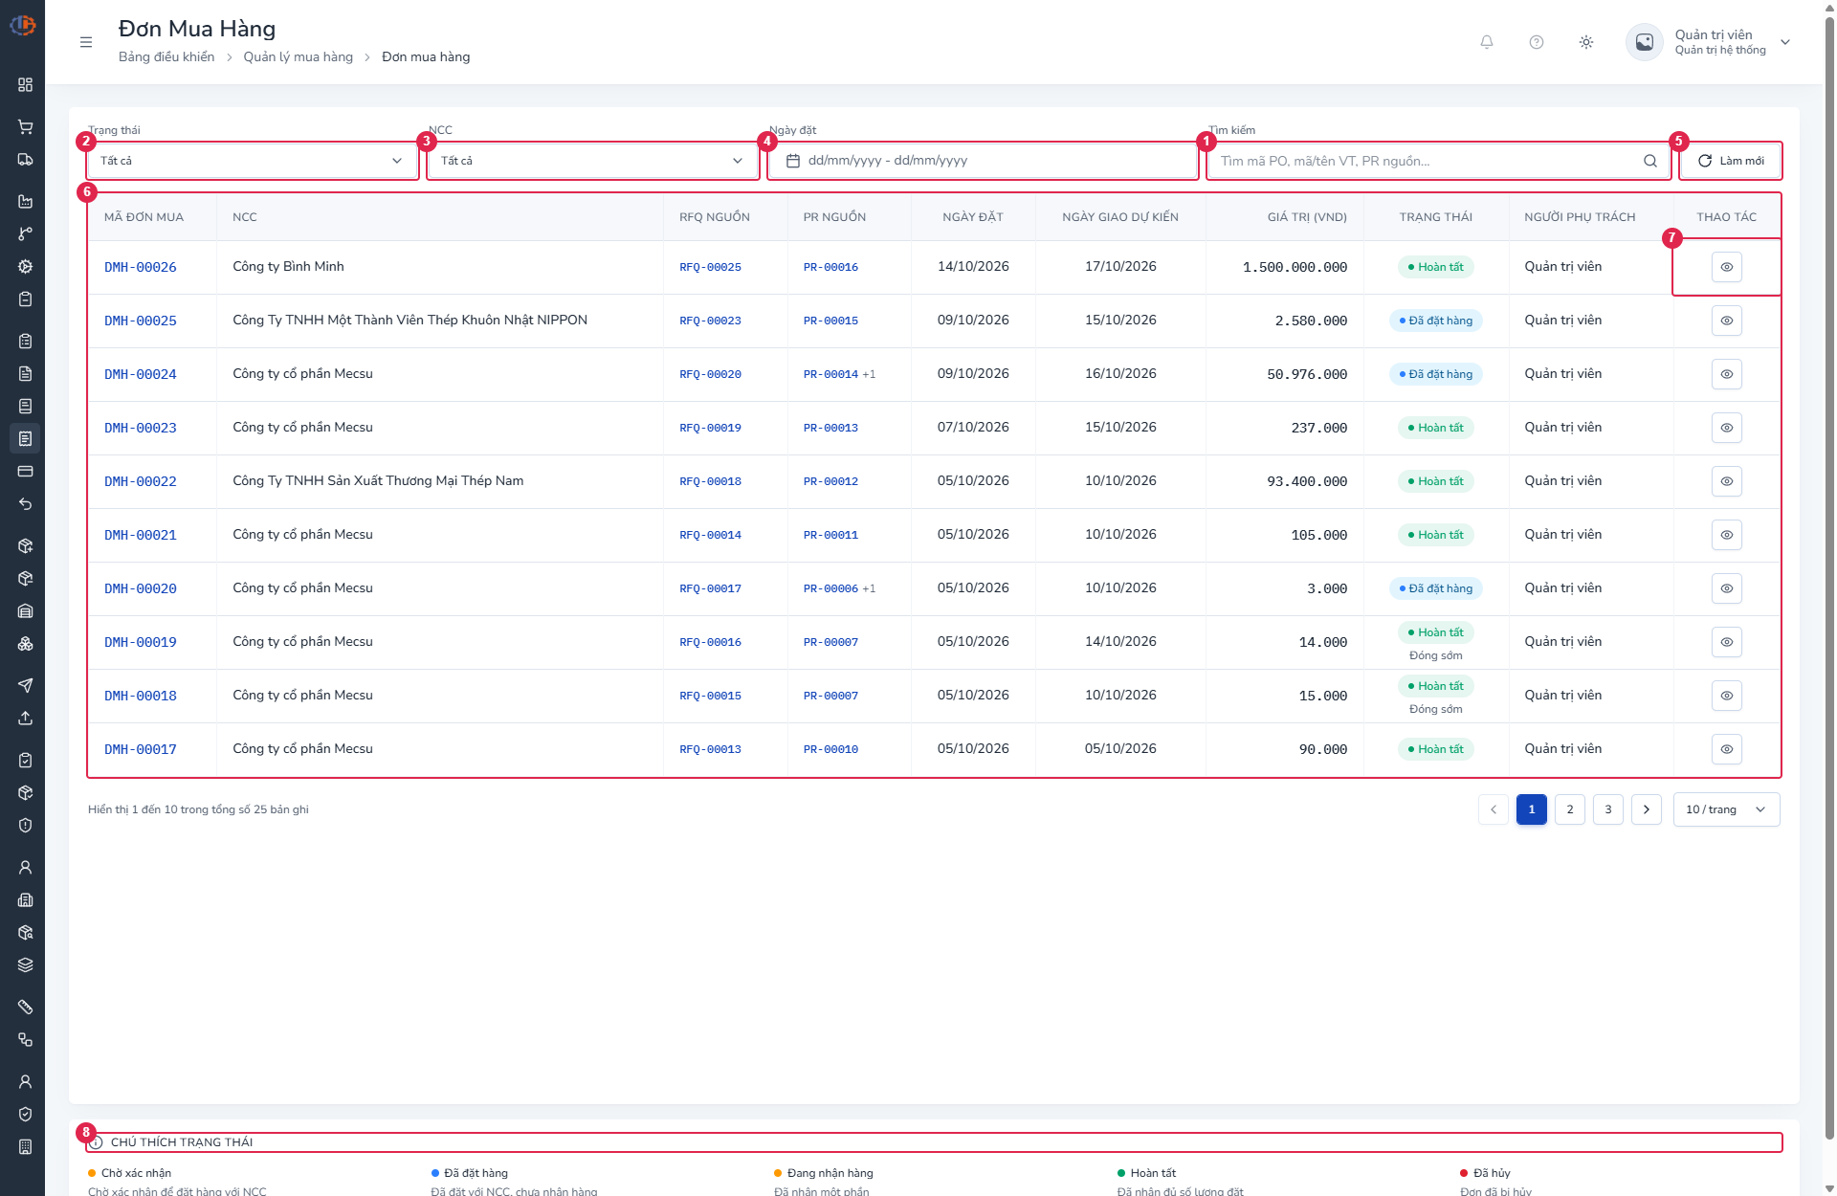This screenshot has height=1196, width=1837.
Task: View details of order DMH-00022
Action: pos(1727,481)
